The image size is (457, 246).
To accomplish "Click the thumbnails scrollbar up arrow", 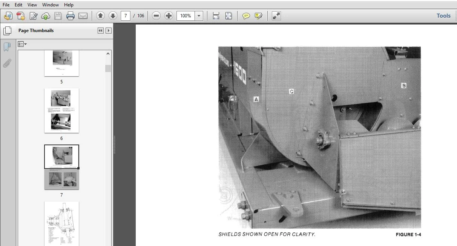I will pyautogui.click(x=108, y=54).
